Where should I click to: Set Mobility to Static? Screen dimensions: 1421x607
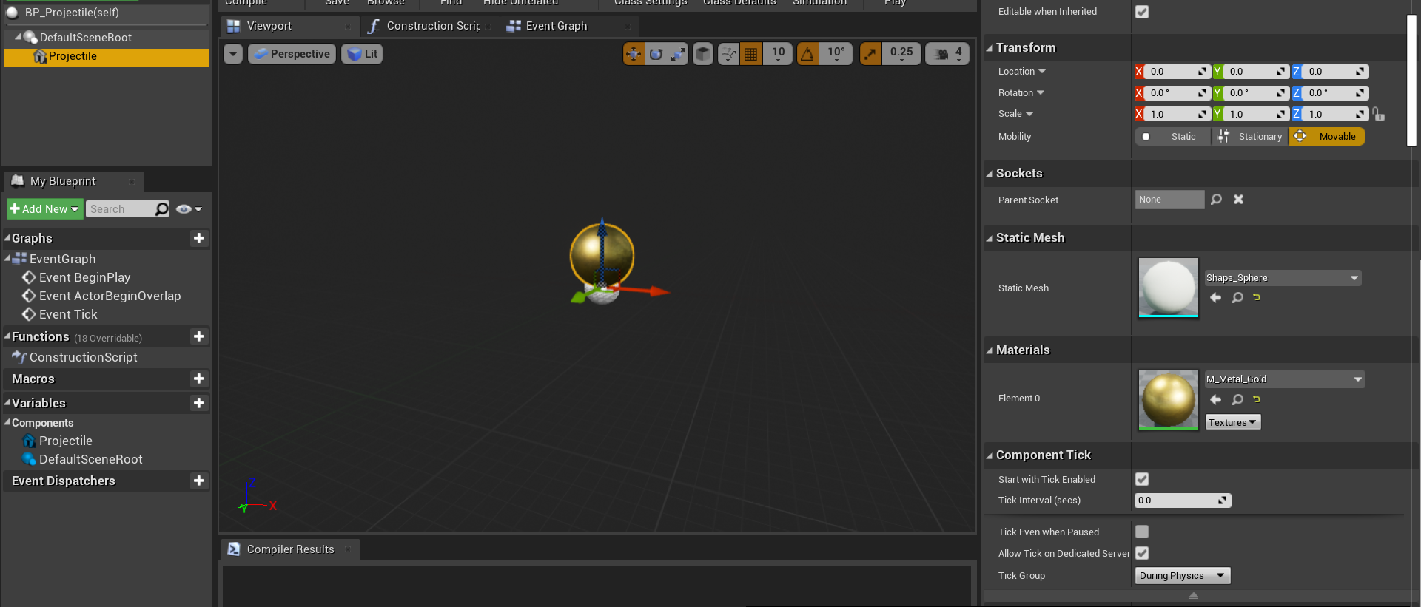1173,137
